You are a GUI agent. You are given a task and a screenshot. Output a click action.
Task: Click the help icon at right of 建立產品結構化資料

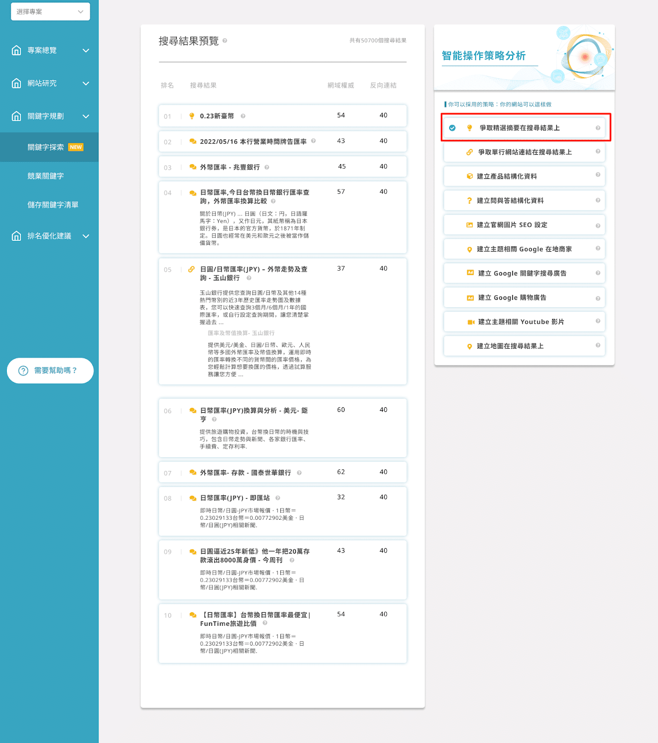coord(597,175)
